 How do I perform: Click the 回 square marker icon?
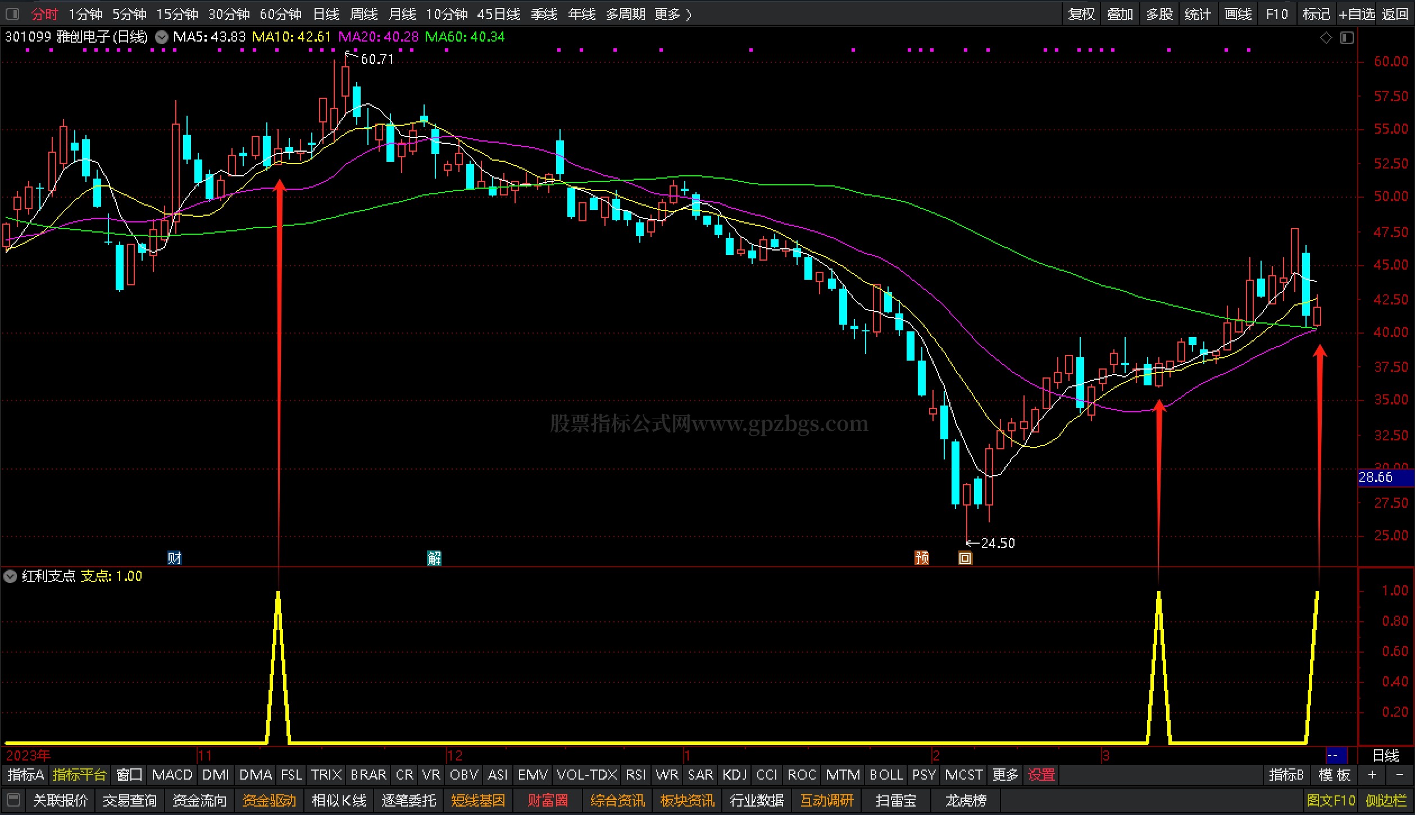(965, 558)
